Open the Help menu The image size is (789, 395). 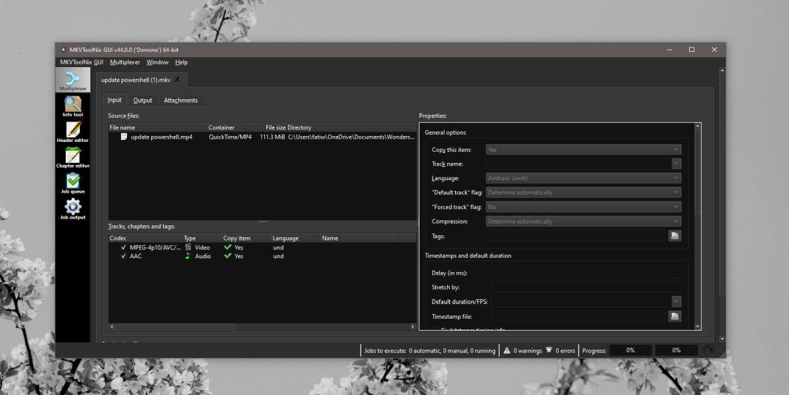(181, 62)
